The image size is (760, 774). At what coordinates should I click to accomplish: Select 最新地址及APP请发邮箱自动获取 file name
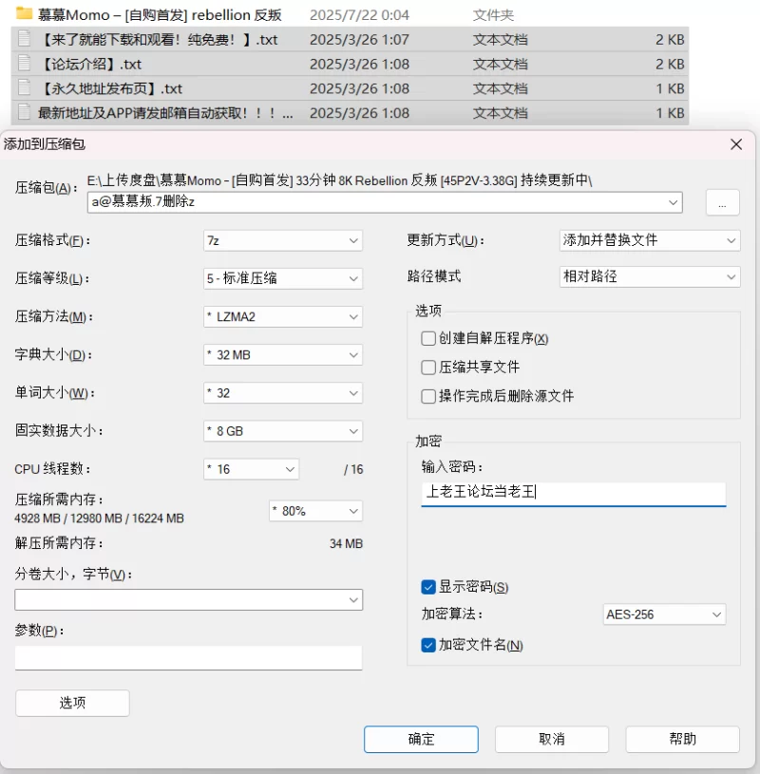tap(165, 113)
